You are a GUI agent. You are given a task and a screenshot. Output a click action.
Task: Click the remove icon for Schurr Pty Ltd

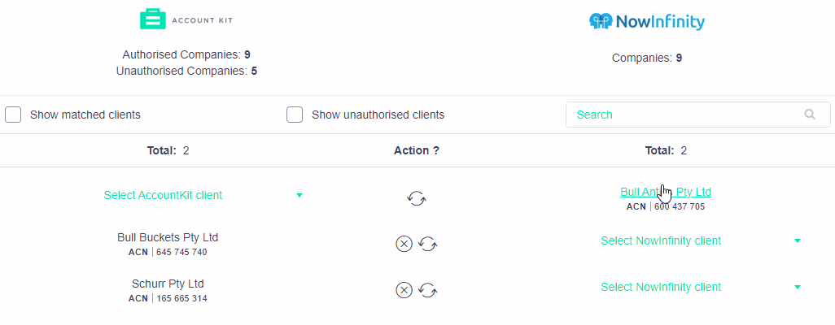tap(404, 289)
